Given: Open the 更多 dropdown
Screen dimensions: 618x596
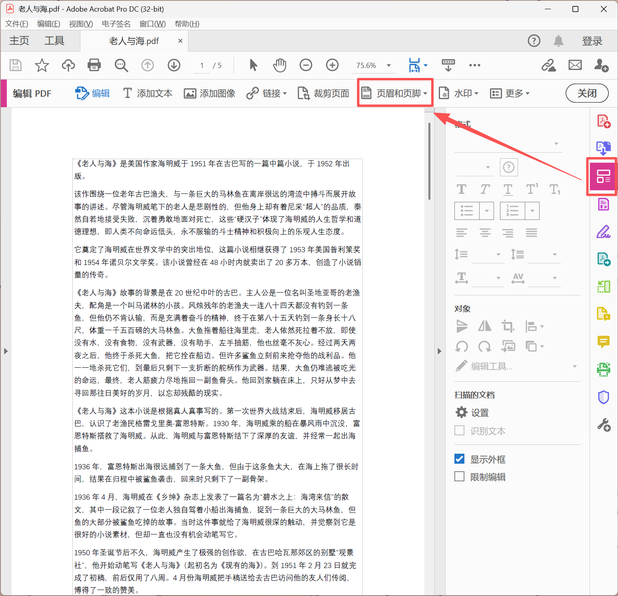Looking at the screenshot, I should 510,93.
